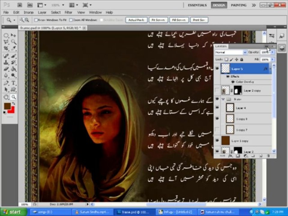The image size is (288, 216).
Task: Open the collapsed Layers dock icon
Action: click(282, 48)
